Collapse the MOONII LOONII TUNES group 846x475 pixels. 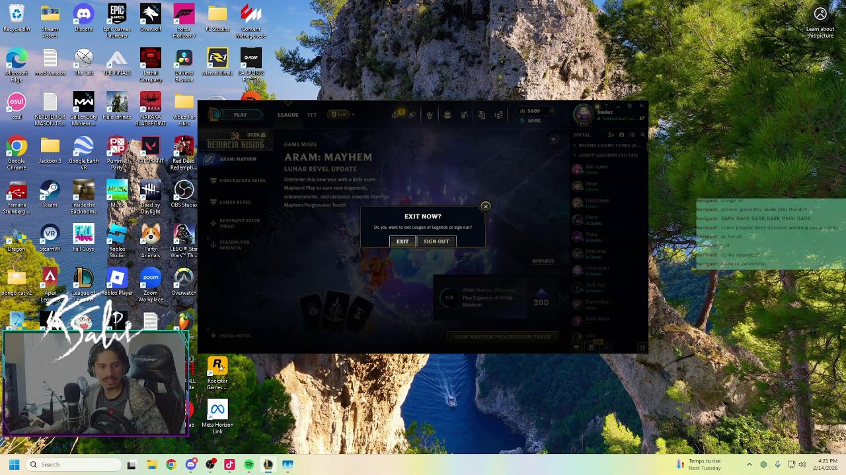coord(607,145)
